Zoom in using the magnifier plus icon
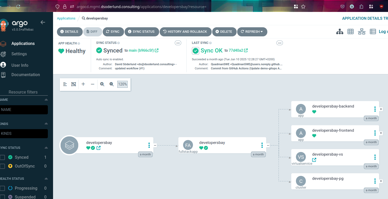Image resolution: width=388 pixels, height=199 pixels. (x=102, y=84)
